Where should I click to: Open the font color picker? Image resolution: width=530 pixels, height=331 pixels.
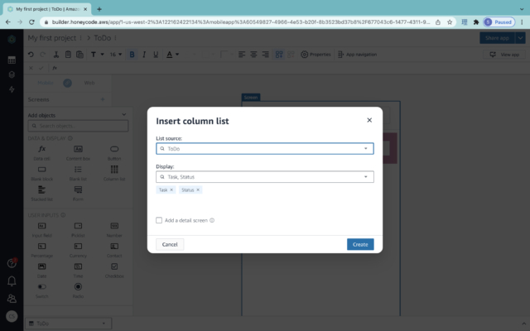coord(172,55)
